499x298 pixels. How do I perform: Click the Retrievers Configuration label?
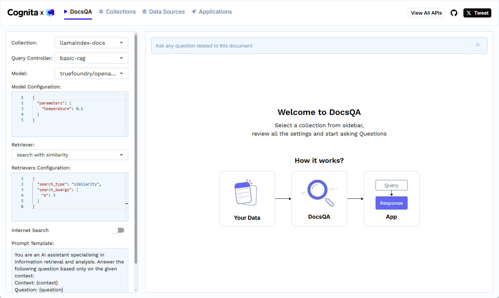point(41,168)
